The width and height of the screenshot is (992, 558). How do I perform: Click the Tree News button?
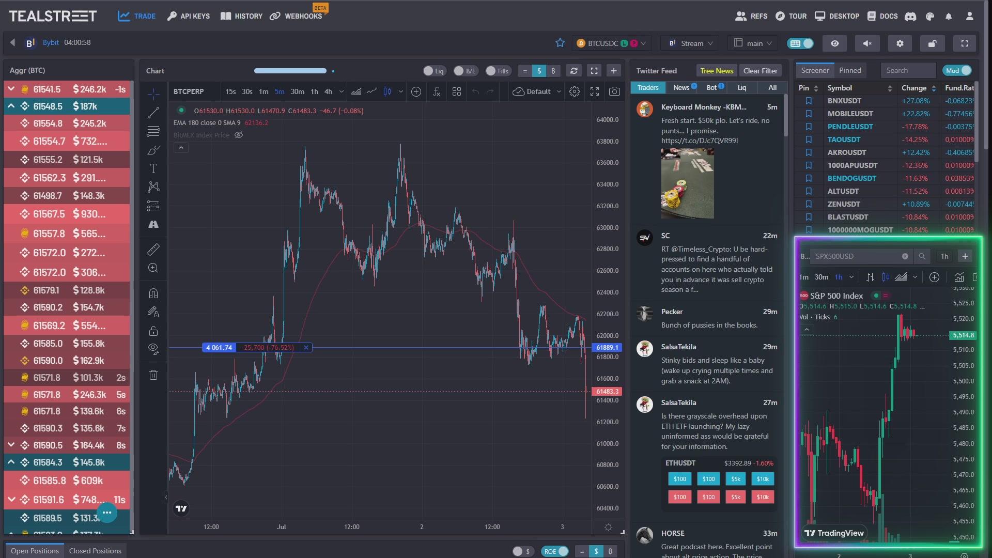click(x=717, y=71)
